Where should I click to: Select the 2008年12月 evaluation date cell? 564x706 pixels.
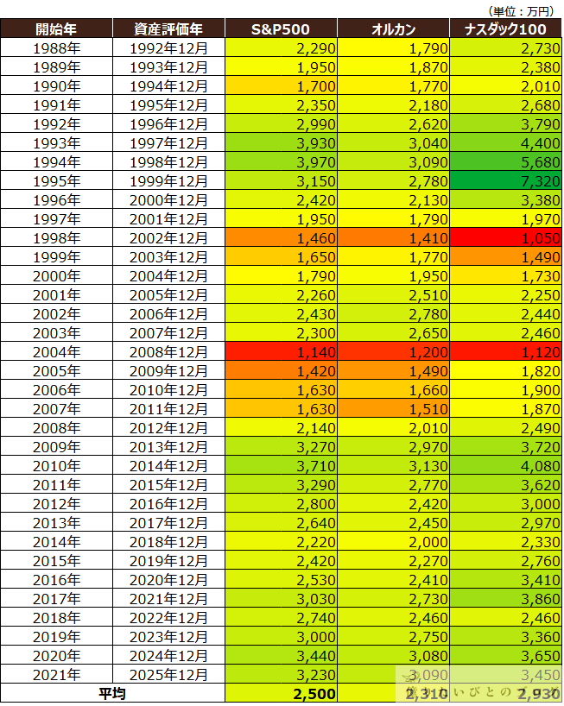point(168,351)
